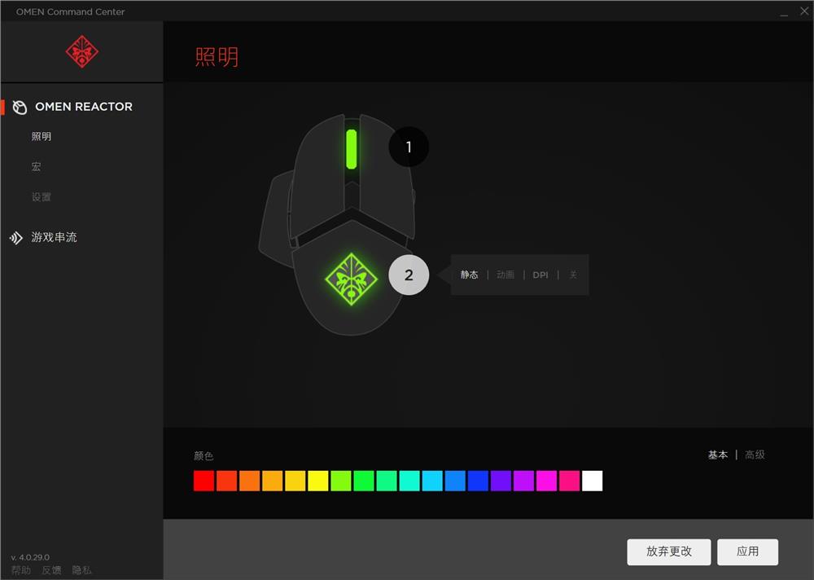Enable the 动画 animation lighting mode
The image size is (814, 580).
point(505,275)
